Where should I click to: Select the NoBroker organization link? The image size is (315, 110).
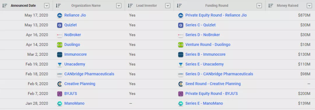[73, 35]
